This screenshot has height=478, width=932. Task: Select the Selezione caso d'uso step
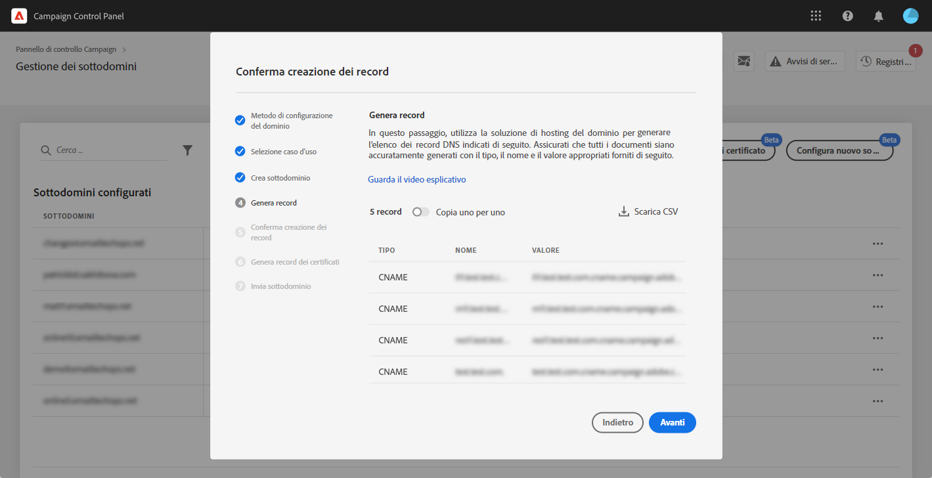(x=283, y=152)
